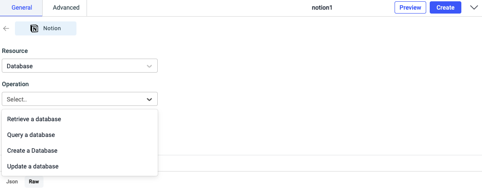Open the General tab
The image size is (482, 189).
(21, 8)
